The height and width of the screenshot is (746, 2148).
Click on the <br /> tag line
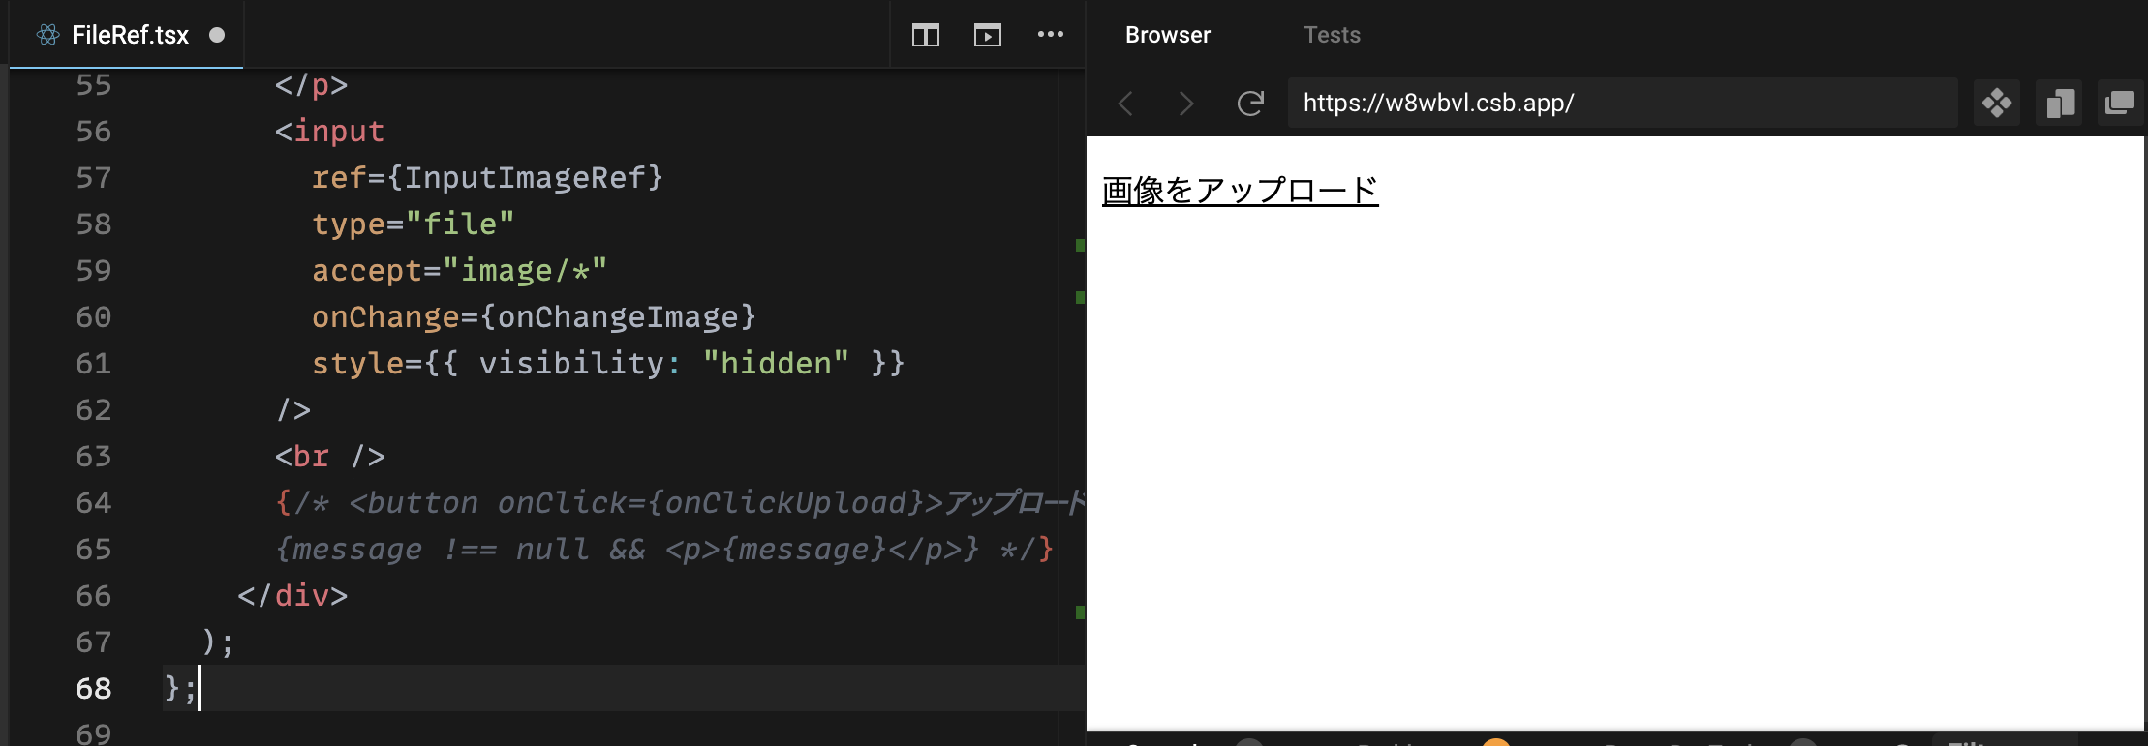tap(330, 456)
